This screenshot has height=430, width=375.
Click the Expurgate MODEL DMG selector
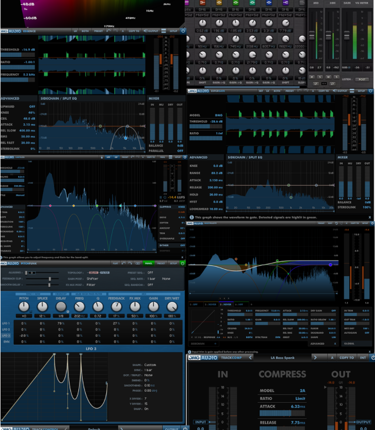click(x=219, y=115)
